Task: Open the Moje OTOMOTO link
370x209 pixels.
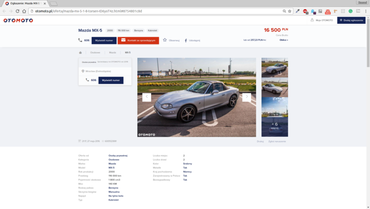Action: coord(324,20)
